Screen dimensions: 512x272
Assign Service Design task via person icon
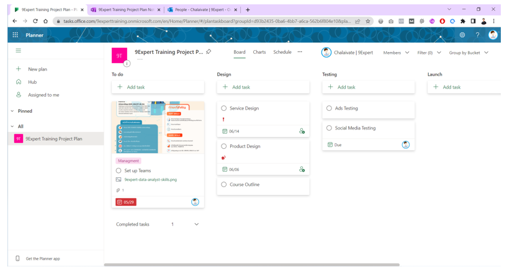[x=302, y=131]
